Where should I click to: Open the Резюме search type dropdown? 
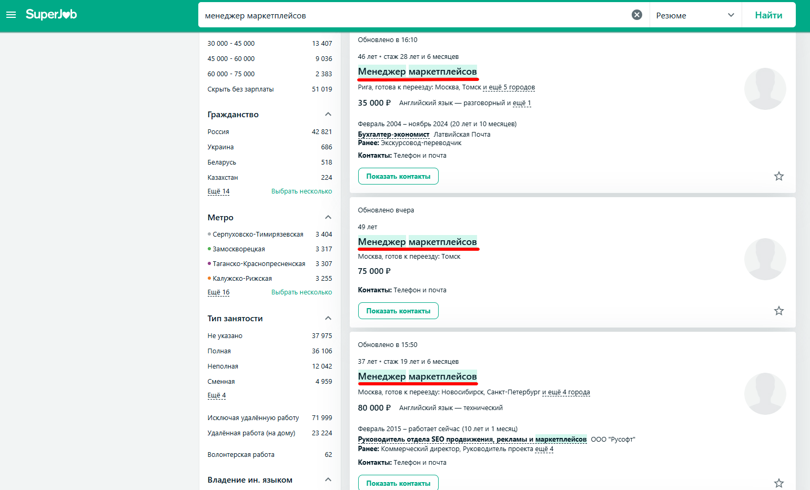[x=695, y=15]
